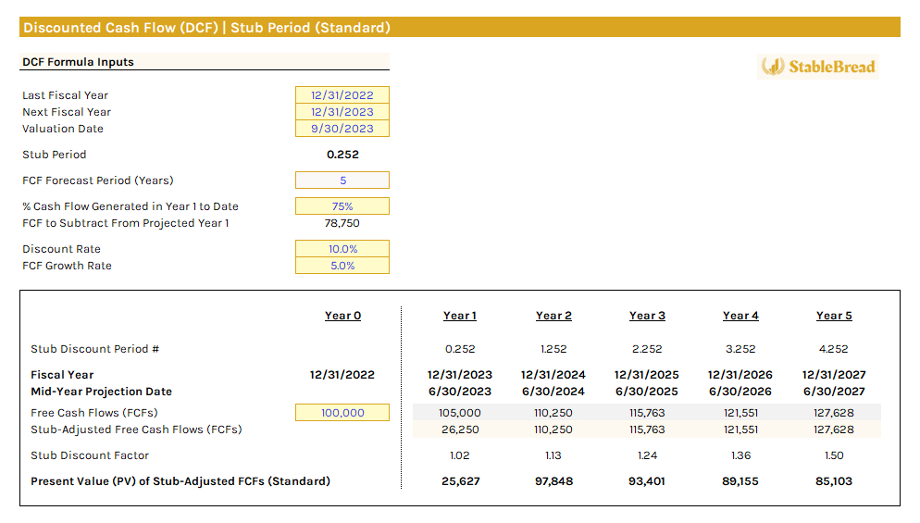Image resolution: width=920 pixels, height=523 pixels.
Task: Select the 75% cash flow generated input
Action: [342, 206]
